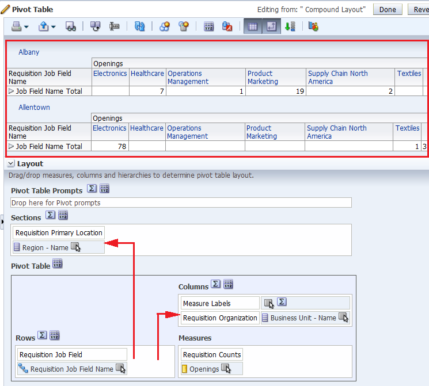This screenshot has height=386, width=429.
Task: Click Product Marketing link in Albany table
Action: (x=263, y=77)
